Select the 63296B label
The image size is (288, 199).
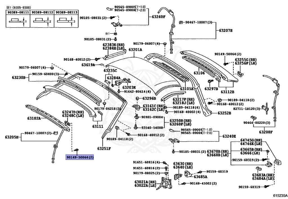(149, 99)
